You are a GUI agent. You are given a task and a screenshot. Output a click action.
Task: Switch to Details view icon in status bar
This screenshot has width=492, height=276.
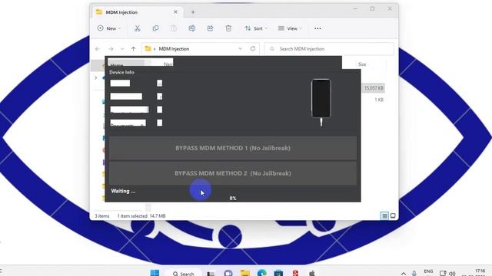[384, 215]
